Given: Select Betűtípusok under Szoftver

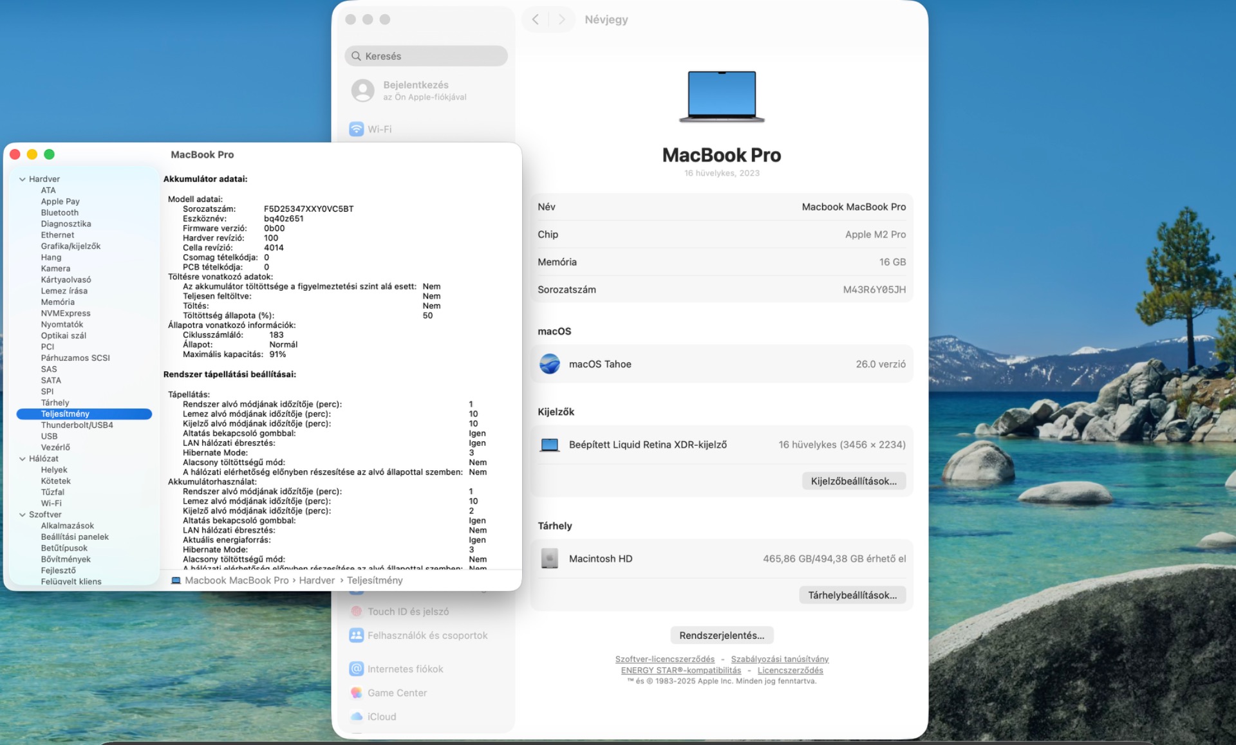Looking at the screenshot, I should coord(64,548).
